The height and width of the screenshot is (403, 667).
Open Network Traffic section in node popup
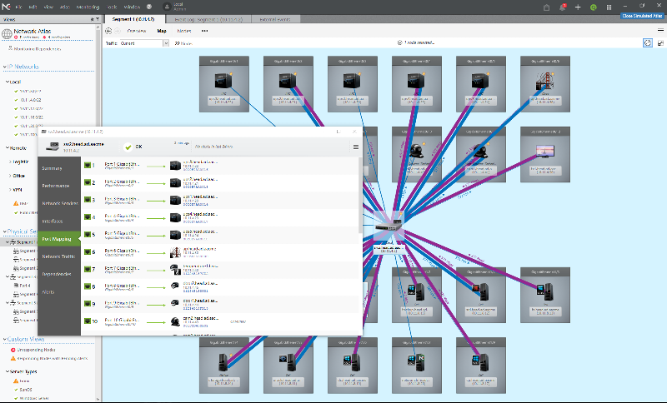point(58,256)
